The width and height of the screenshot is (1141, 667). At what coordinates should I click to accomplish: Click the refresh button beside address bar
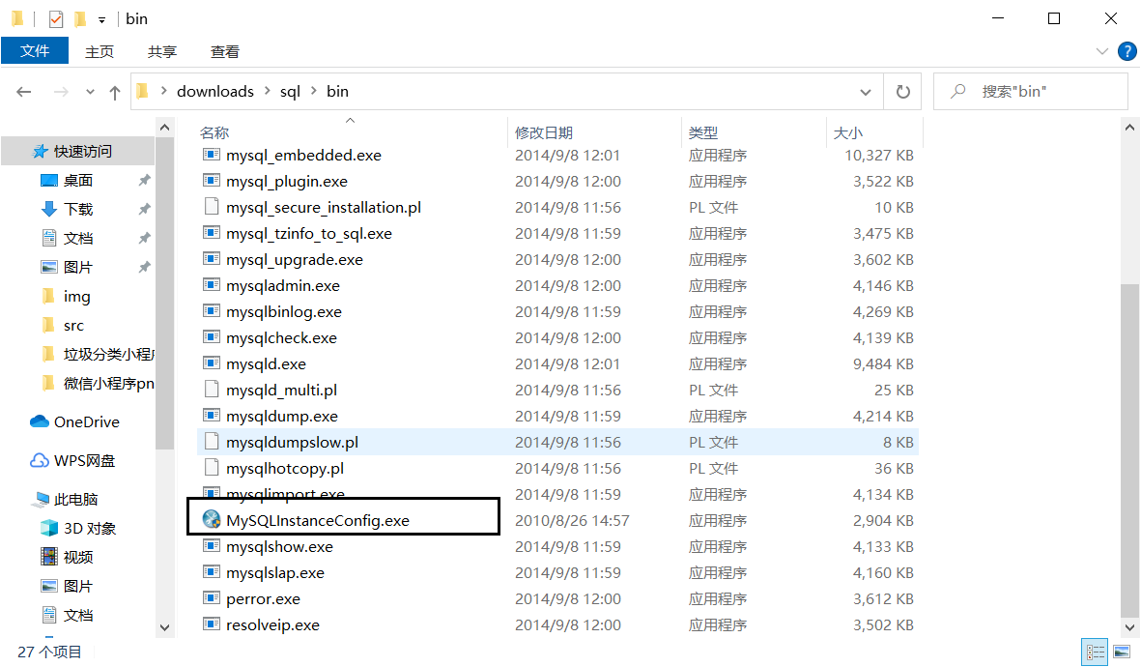902,92
